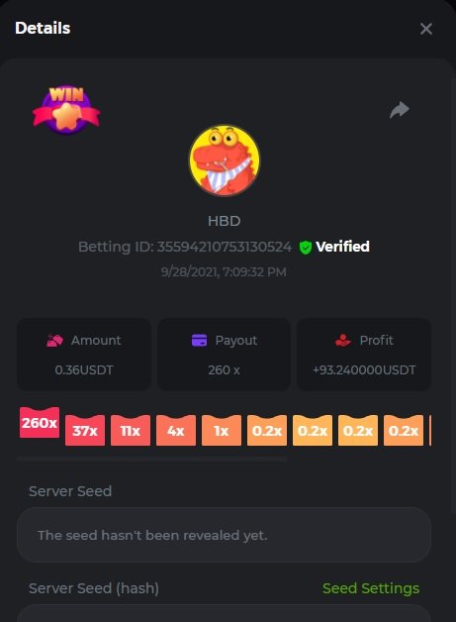Click the green Verified shield icon
This screenshot has height=622, width=456.
tap(306, 248)
